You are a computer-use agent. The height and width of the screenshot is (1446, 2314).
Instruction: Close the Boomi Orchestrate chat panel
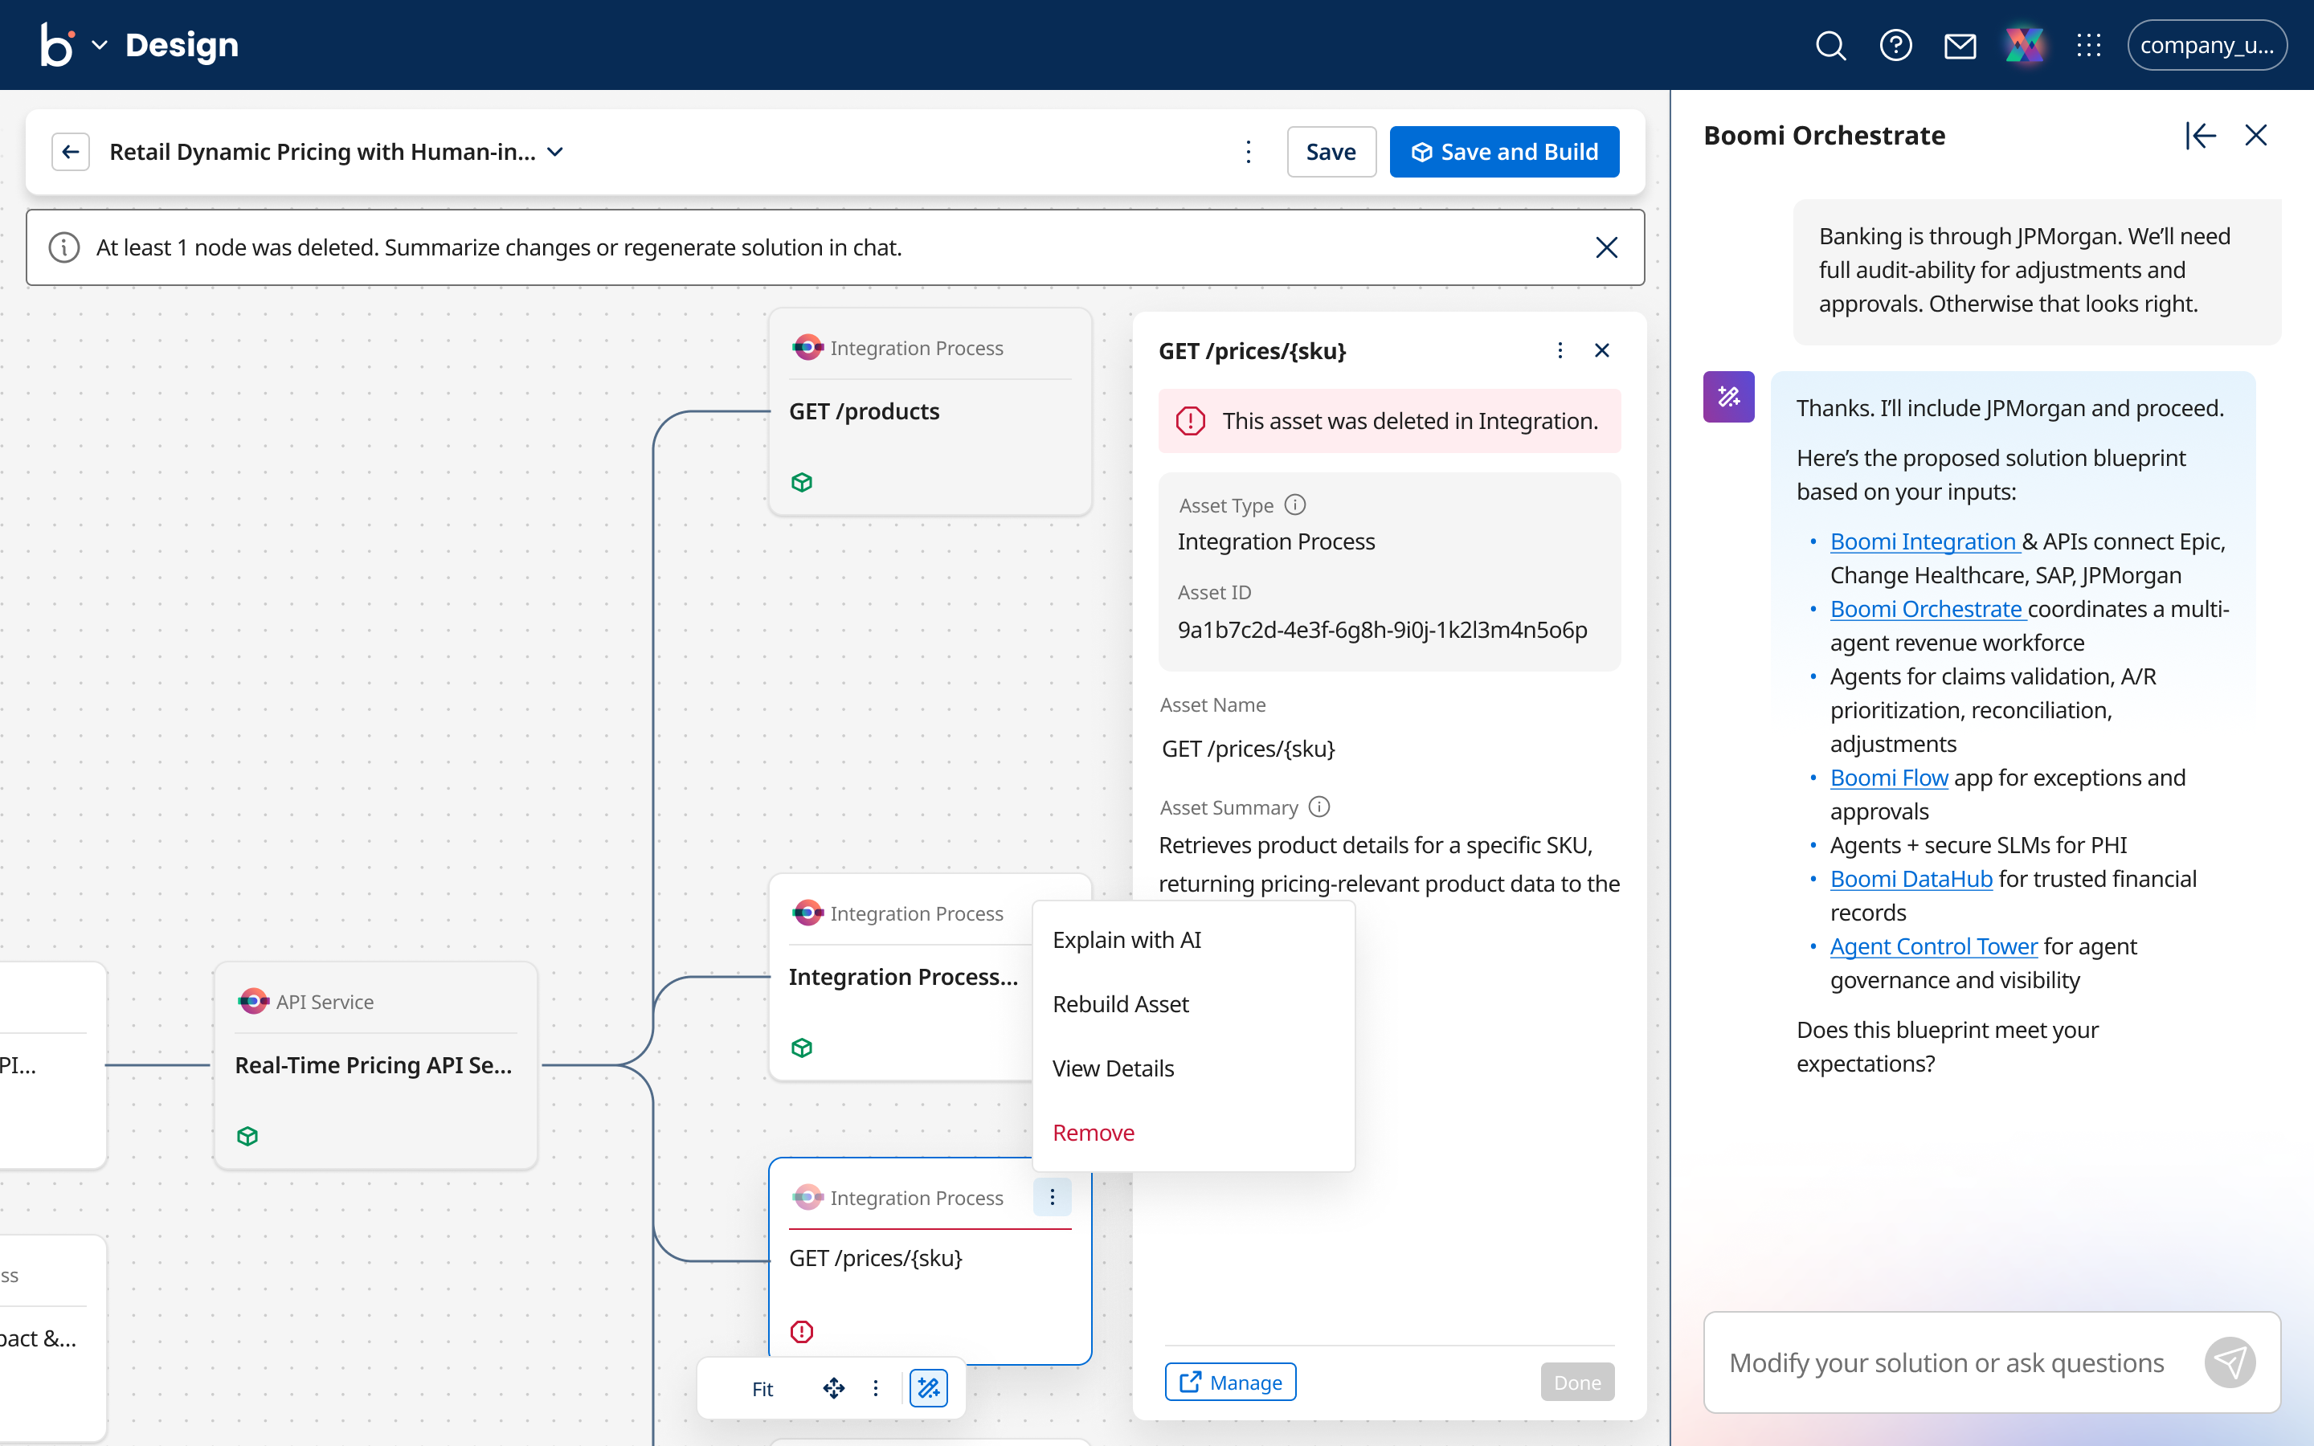coord(2255,136)
